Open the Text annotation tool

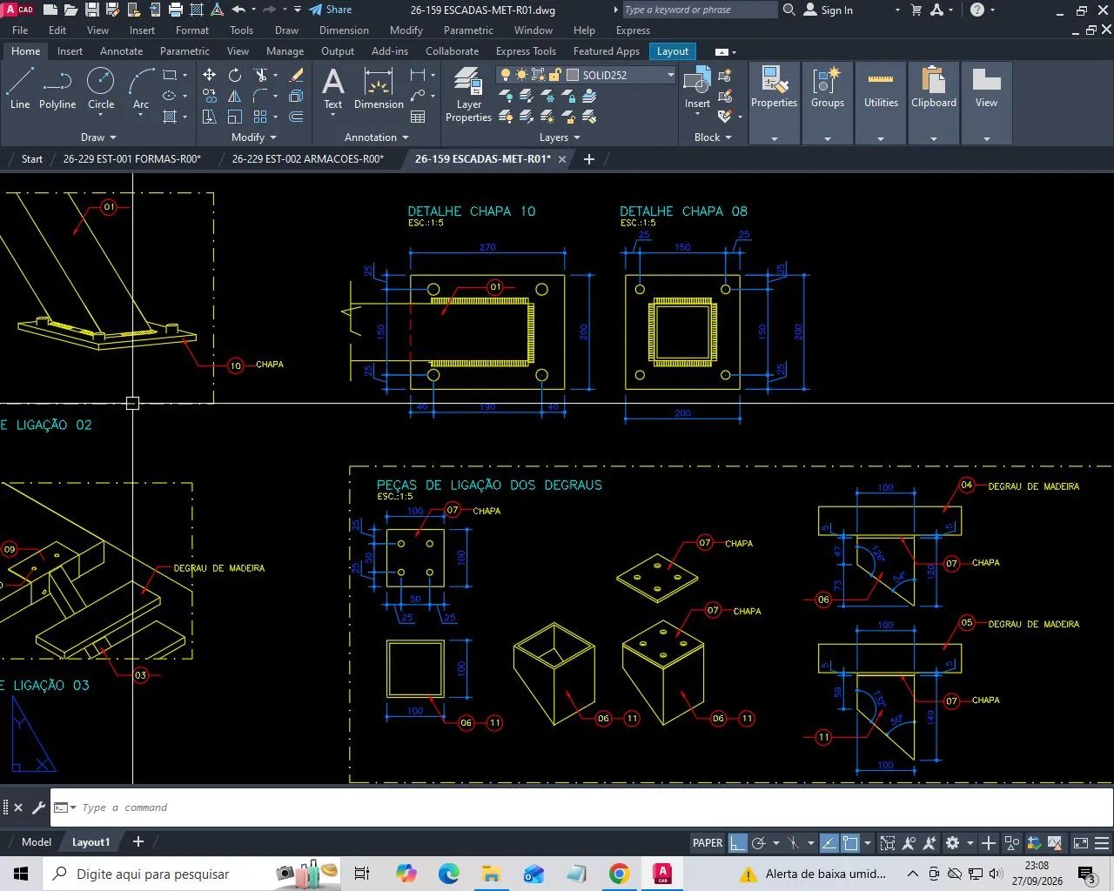[x=333, y=89]
